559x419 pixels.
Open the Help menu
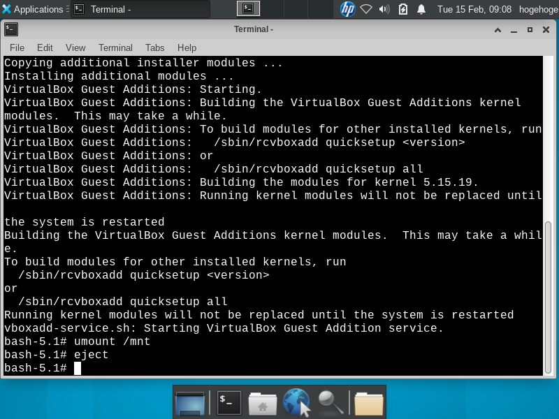point(187,47)
